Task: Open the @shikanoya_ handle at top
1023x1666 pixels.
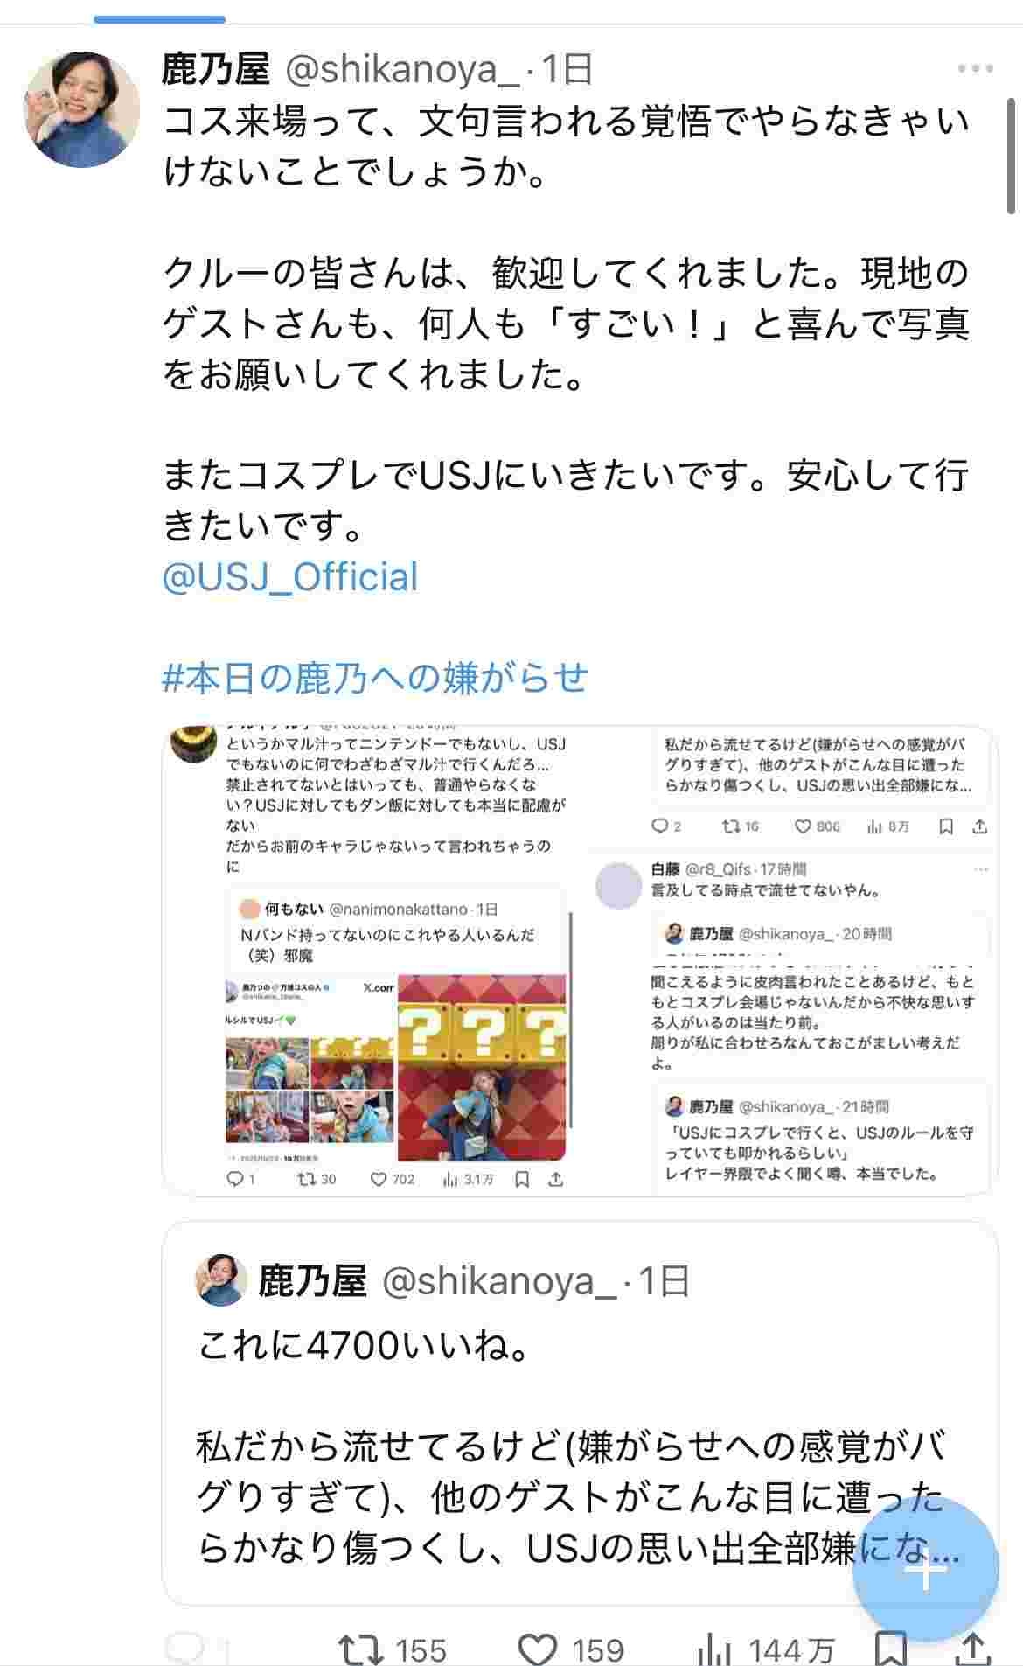Action: click(x=402, y=69)
